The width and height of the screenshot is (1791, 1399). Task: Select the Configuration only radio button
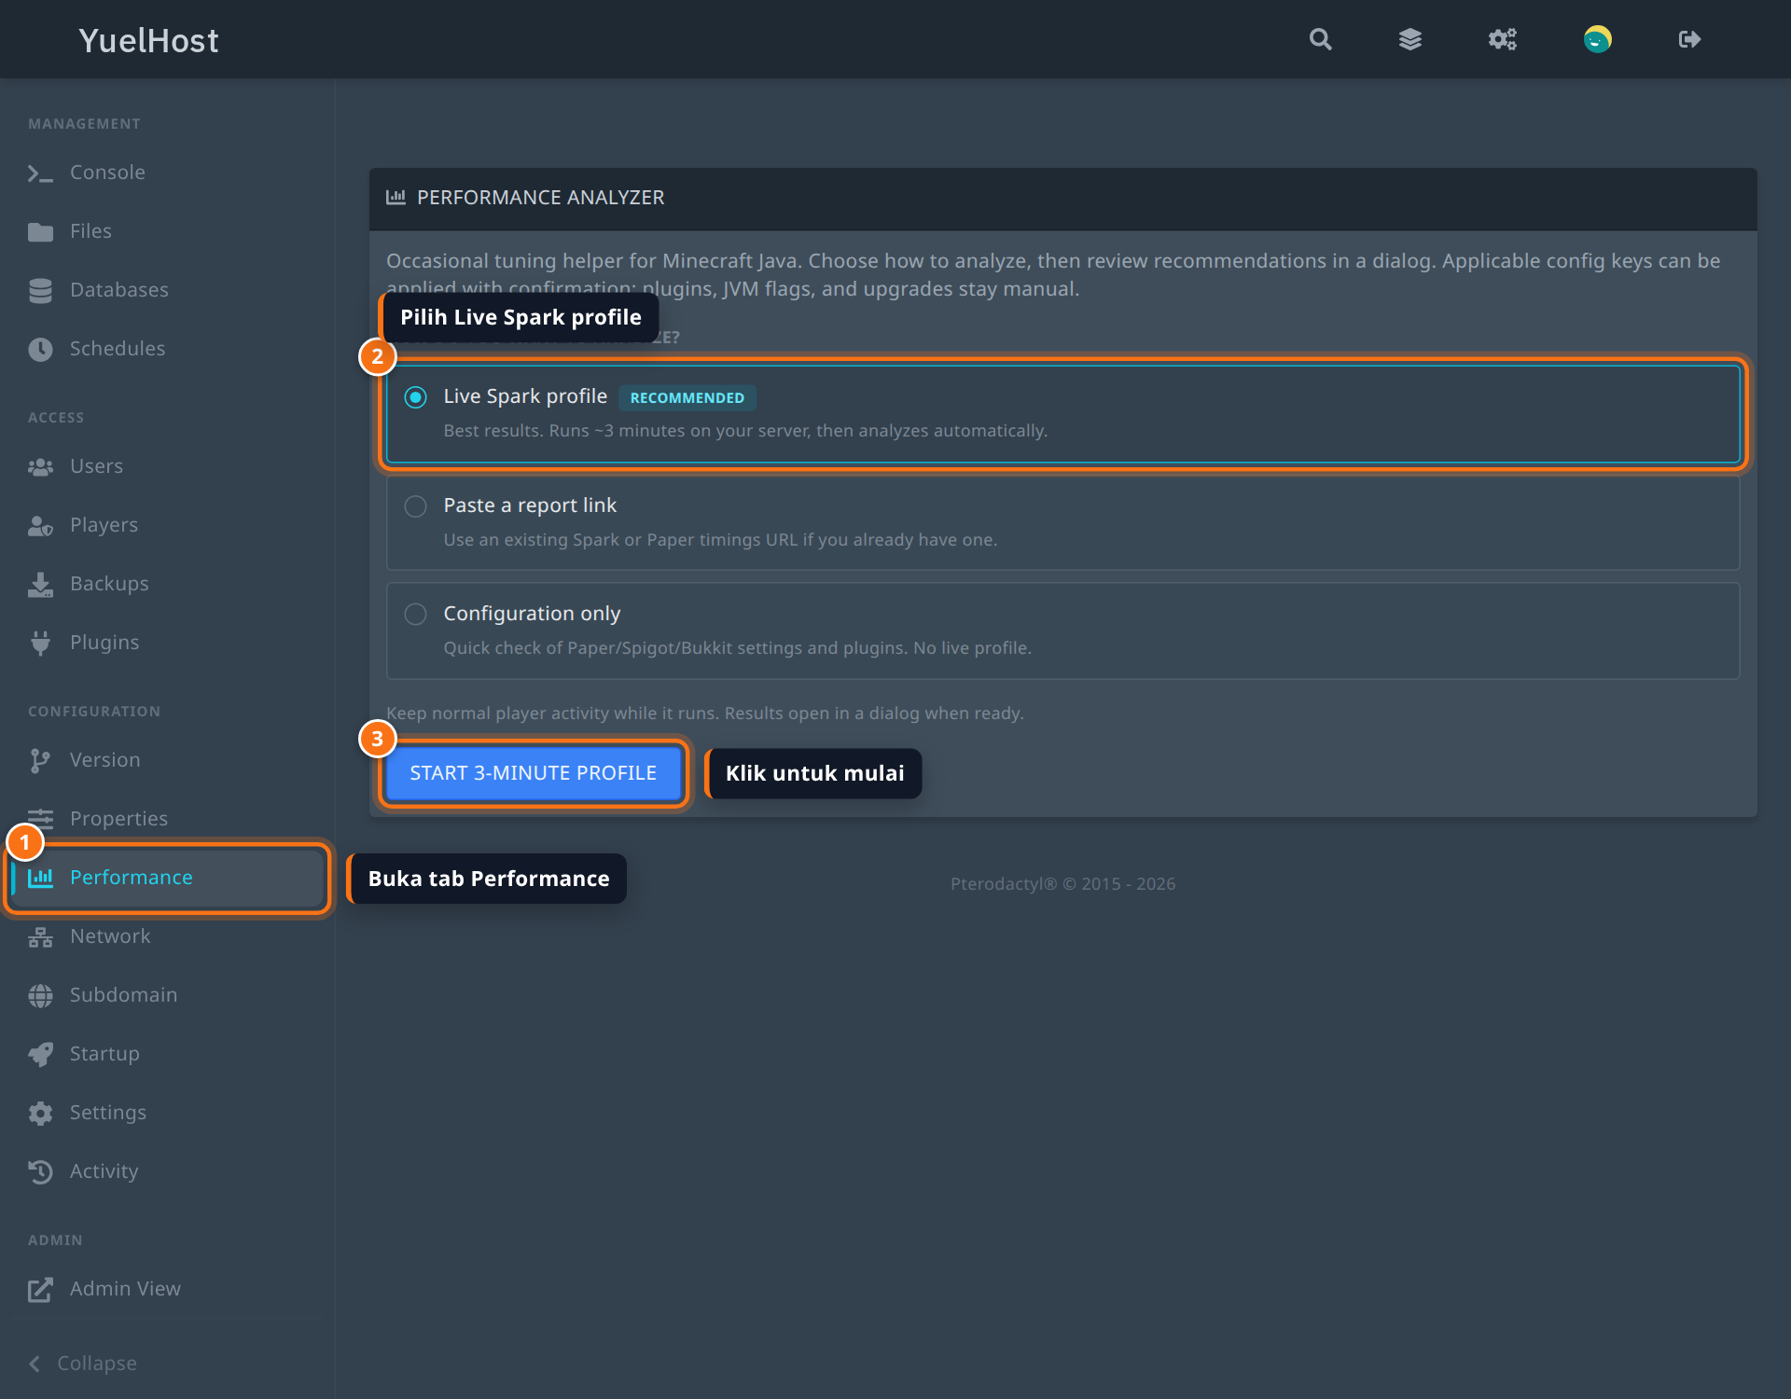(x=415, y=615)
